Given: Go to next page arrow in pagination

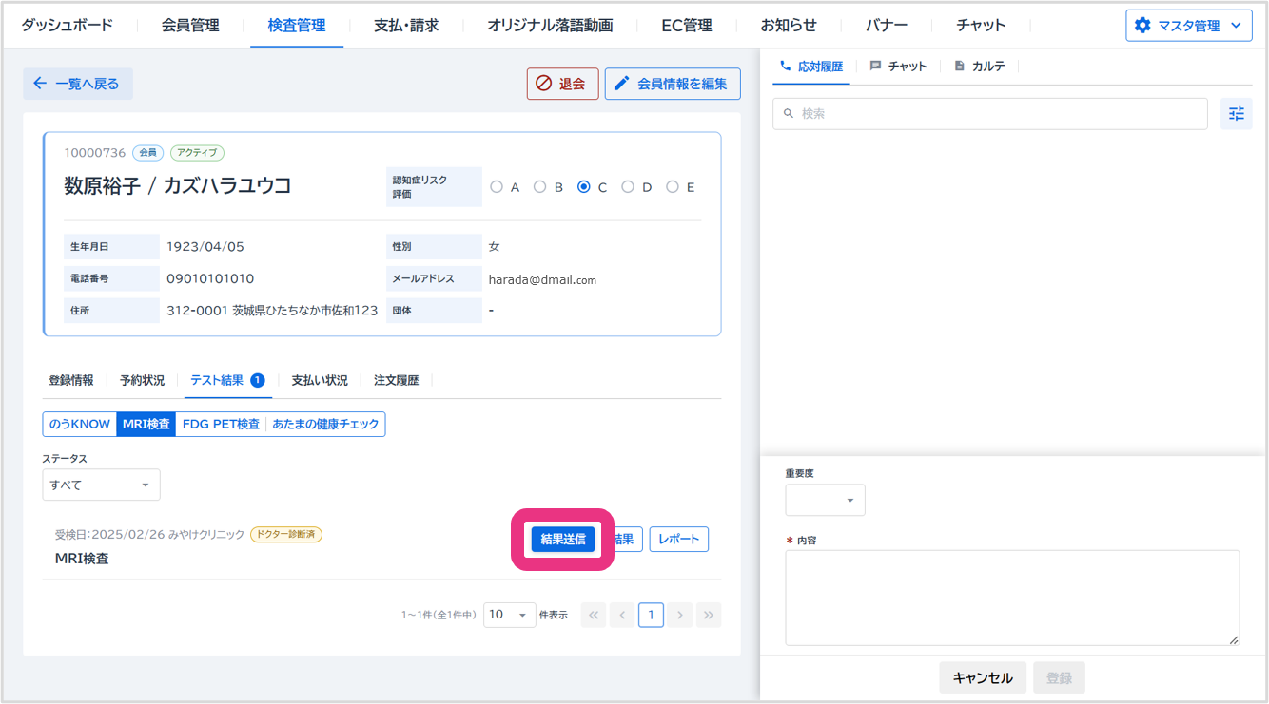Looking at the screenshot, I should coord(679,616).
